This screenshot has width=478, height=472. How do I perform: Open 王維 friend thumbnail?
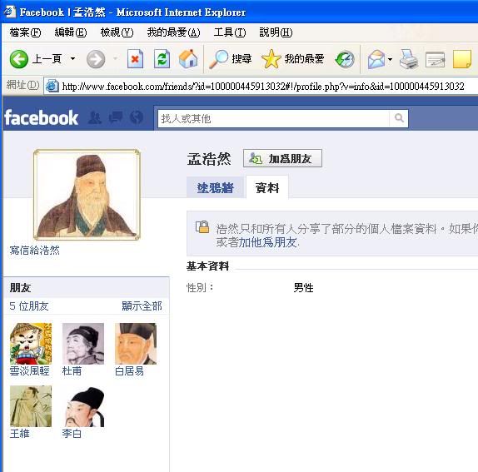31,406
